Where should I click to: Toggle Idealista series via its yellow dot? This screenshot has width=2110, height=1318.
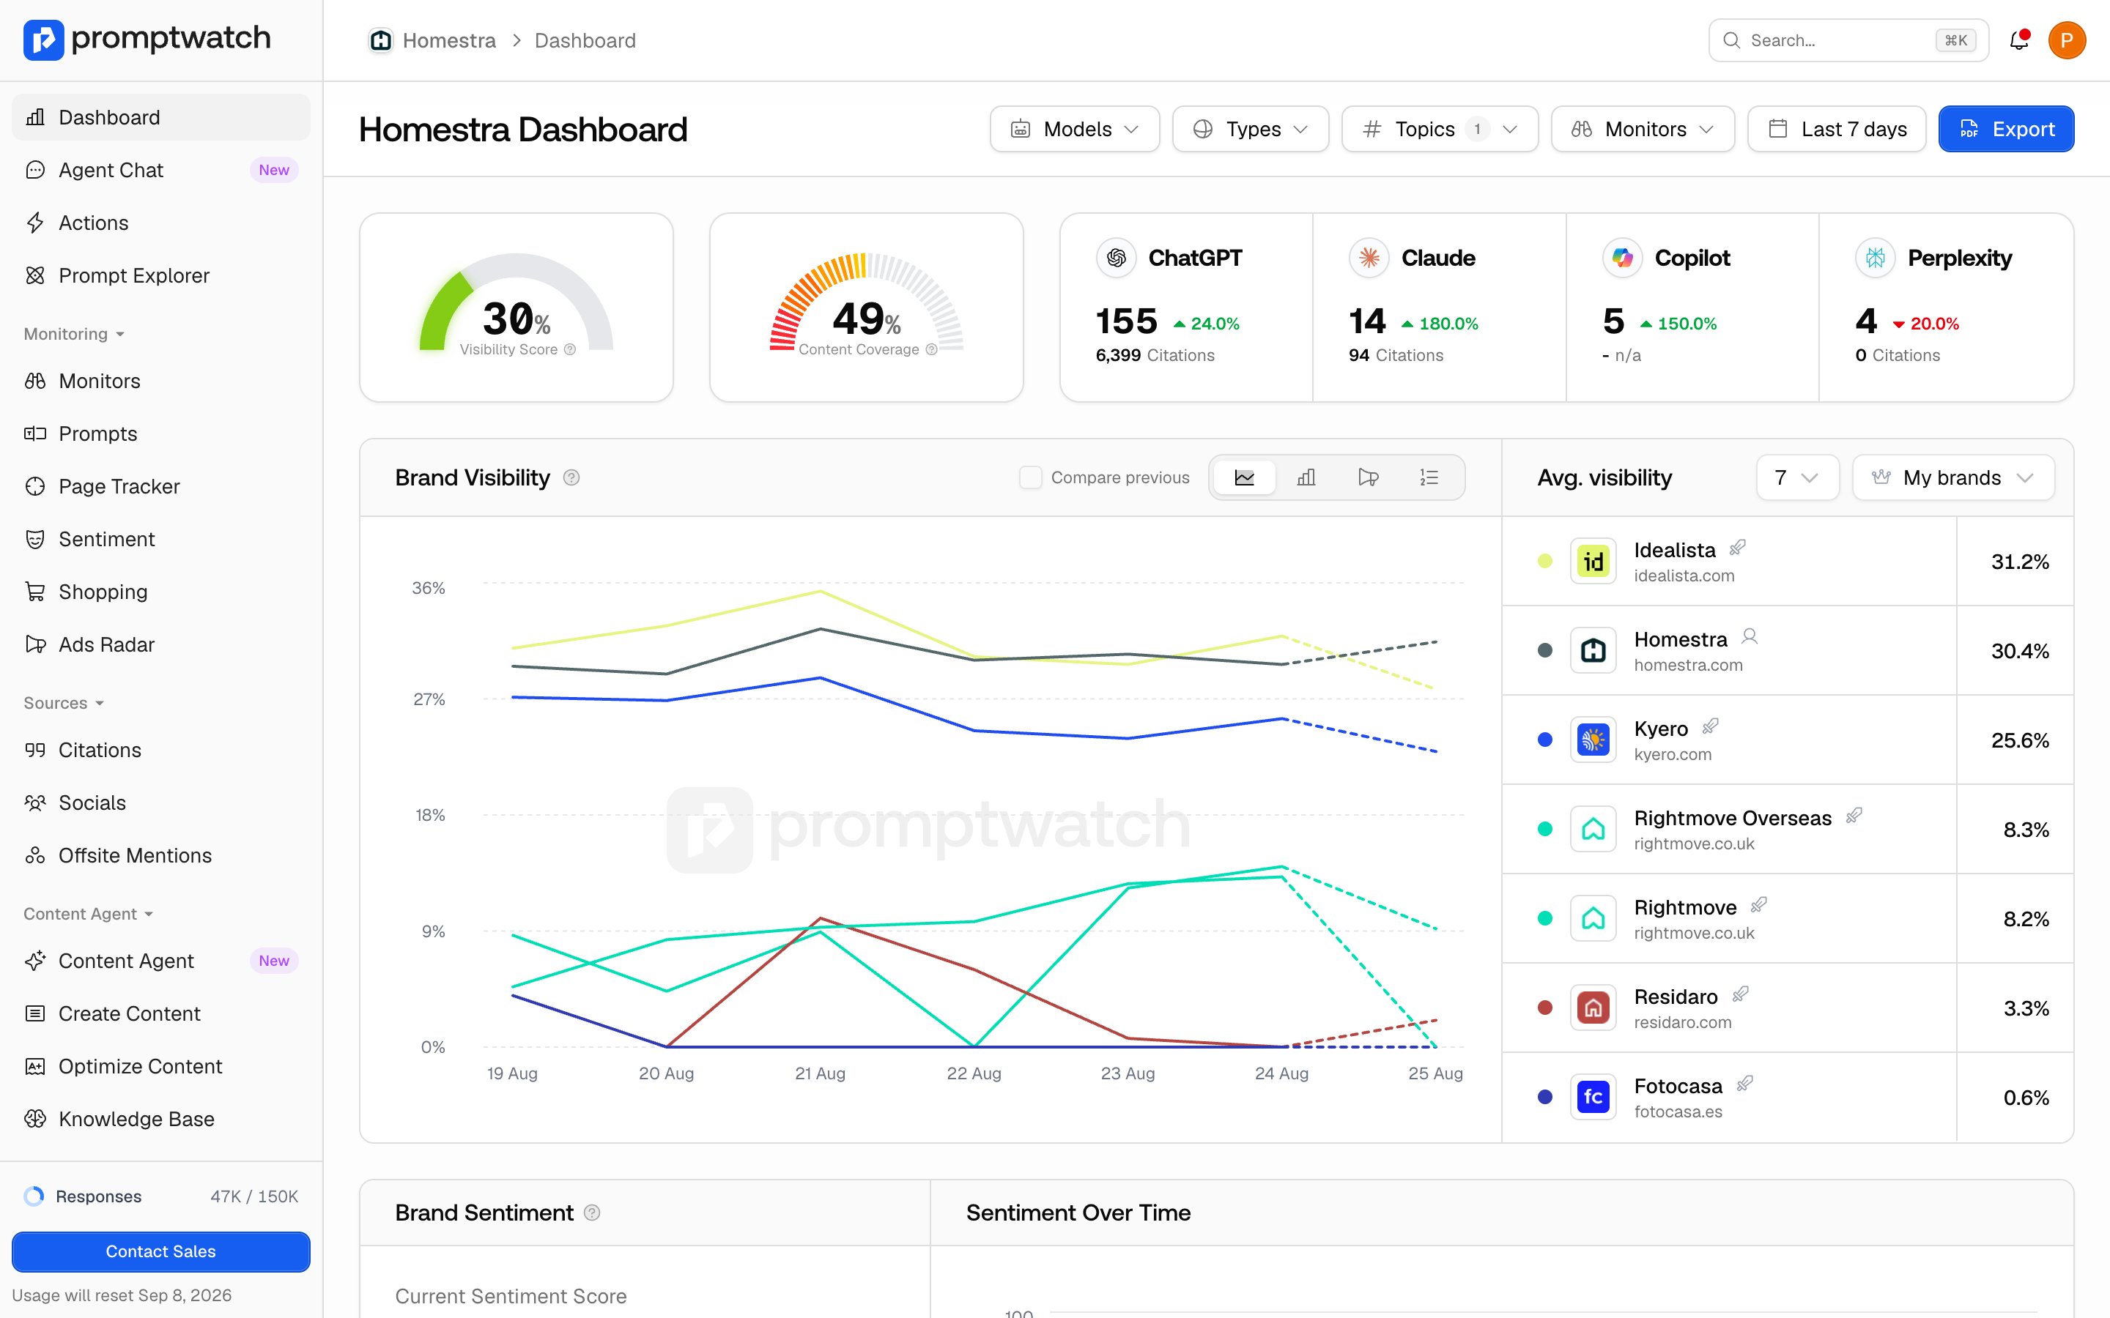pyautogui.click(x=1545, y=562)
